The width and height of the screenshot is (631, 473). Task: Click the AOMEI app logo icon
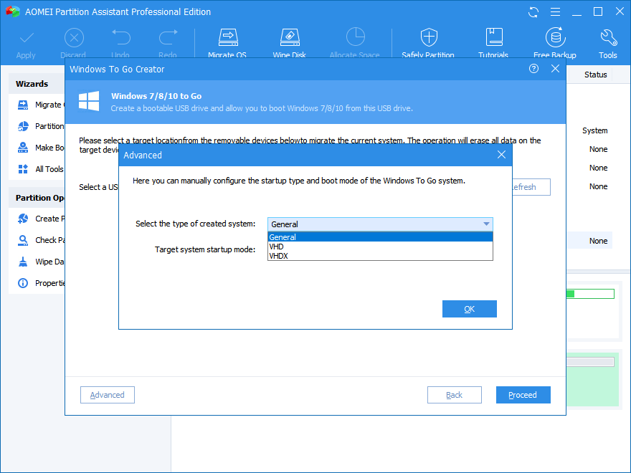point(13,11)
